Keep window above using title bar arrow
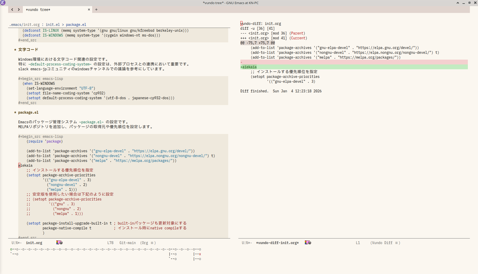Screen dimensions: 478x274 point(458,3)
